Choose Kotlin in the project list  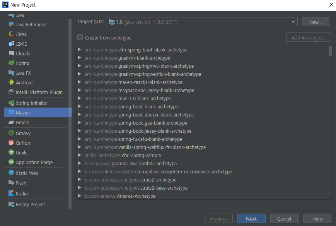click(22, 193)
